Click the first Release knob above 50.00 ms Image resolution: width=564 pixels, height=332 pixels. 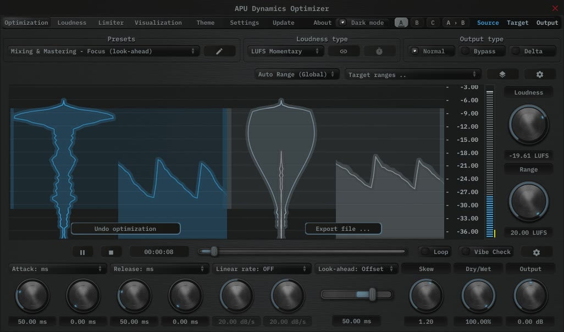coord(134,296)
